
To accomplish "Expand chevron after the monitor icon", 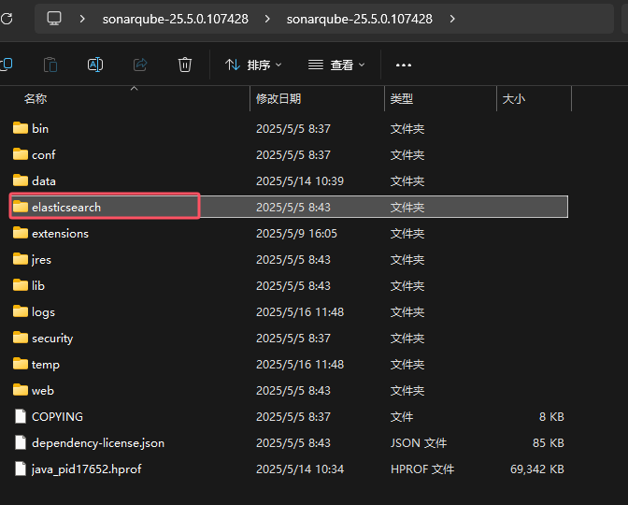I will (x=82, y=19).
